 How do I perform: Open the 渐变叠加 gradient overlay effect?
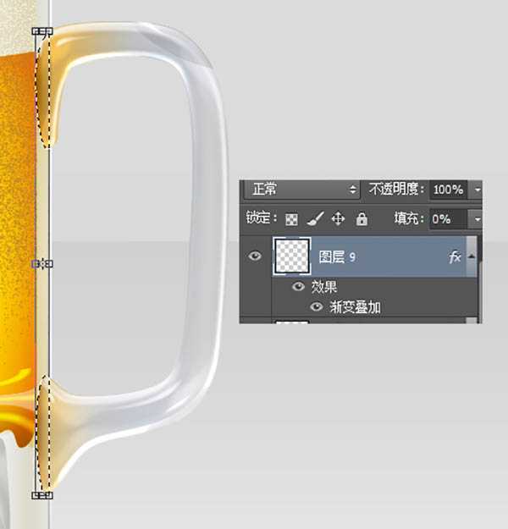coord(355,307)
